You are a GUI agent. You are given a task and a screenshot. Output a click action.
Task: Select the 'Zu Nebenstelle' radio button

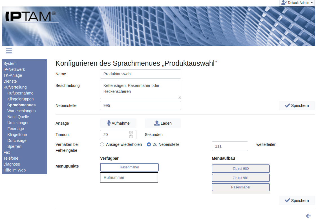(149, 144)
